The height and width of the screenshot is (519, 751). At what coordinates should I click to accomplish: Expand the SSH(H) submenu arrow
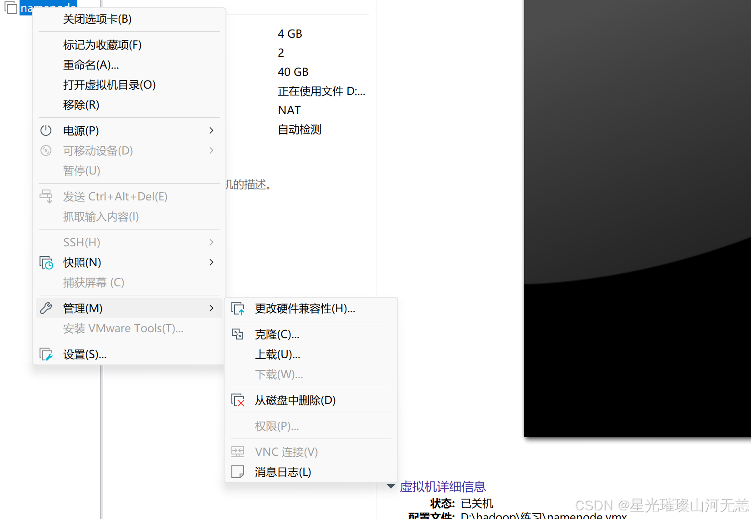(211, 242)
